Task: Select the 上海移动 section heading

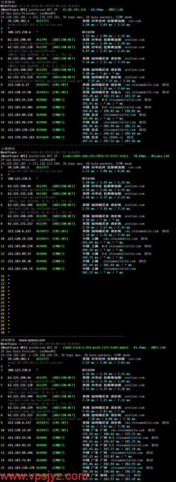Action: pyautogui.click(x=8, y=149)
